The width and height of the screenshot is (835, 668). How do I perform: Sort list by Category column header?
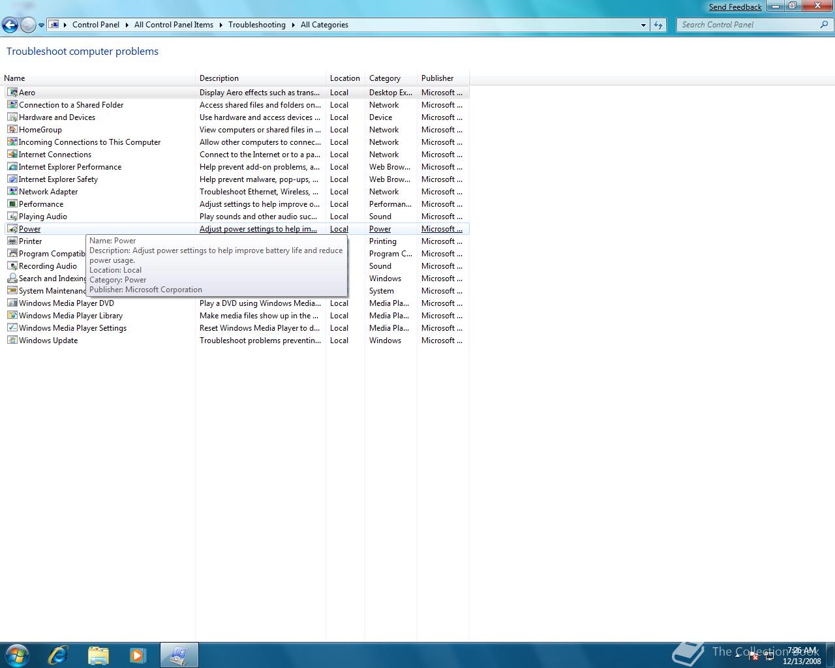pos(391,78)
